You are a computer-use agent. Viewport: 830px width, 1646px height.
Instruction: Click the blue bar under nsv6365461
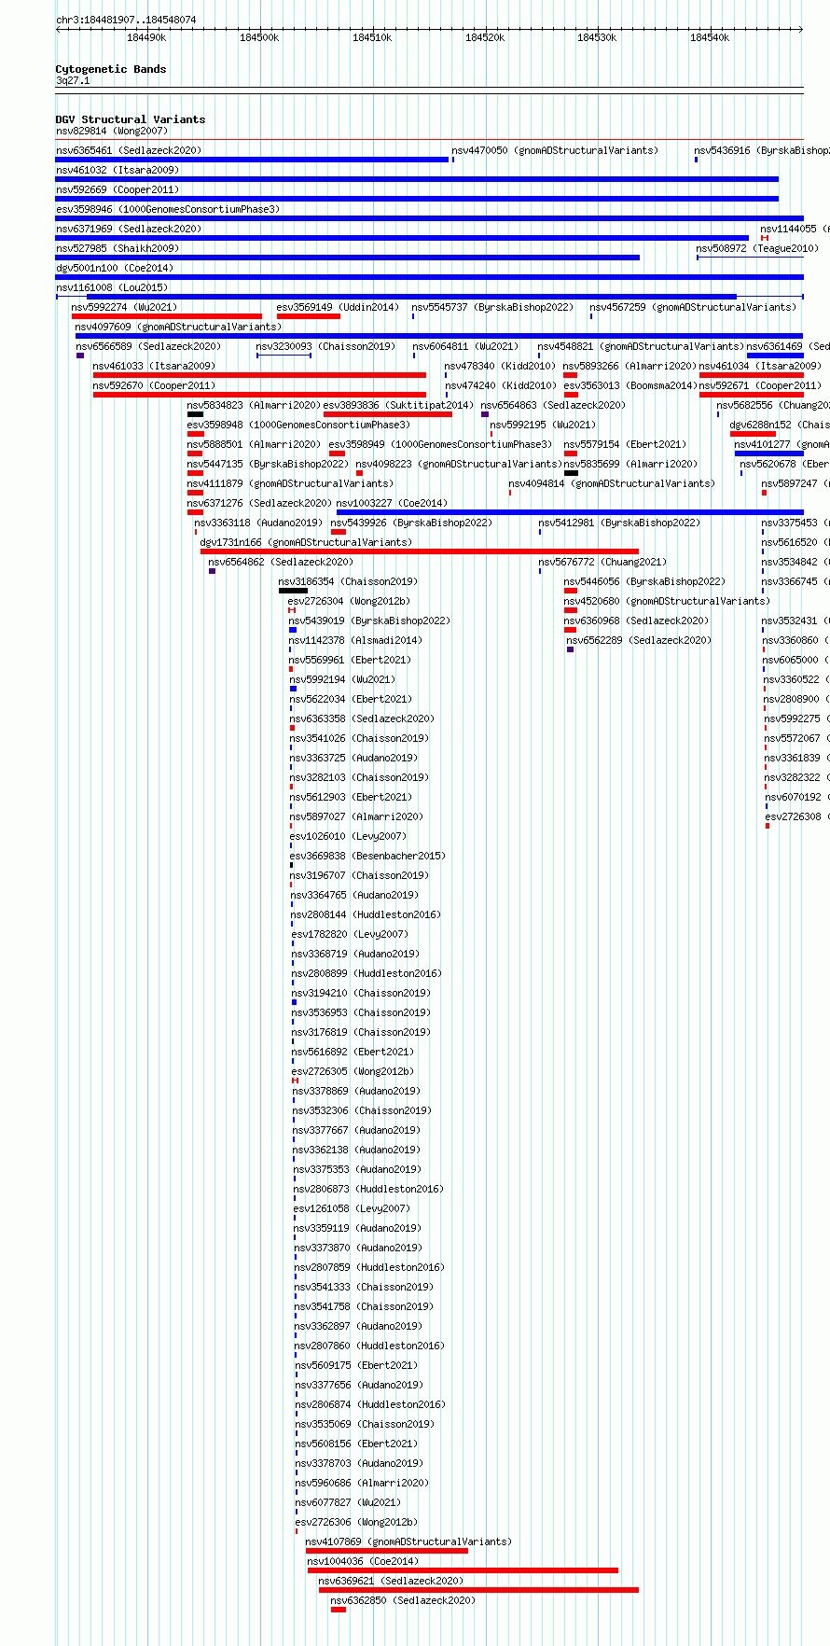click(252, 160)
